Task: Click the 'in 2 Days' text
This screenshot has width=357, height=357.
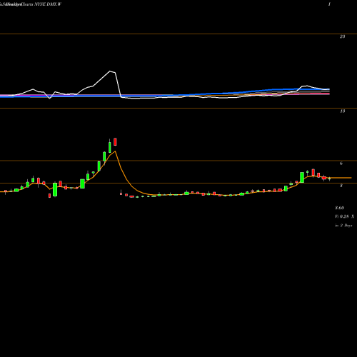Action: pyautogui.click(x=343, y=226)
